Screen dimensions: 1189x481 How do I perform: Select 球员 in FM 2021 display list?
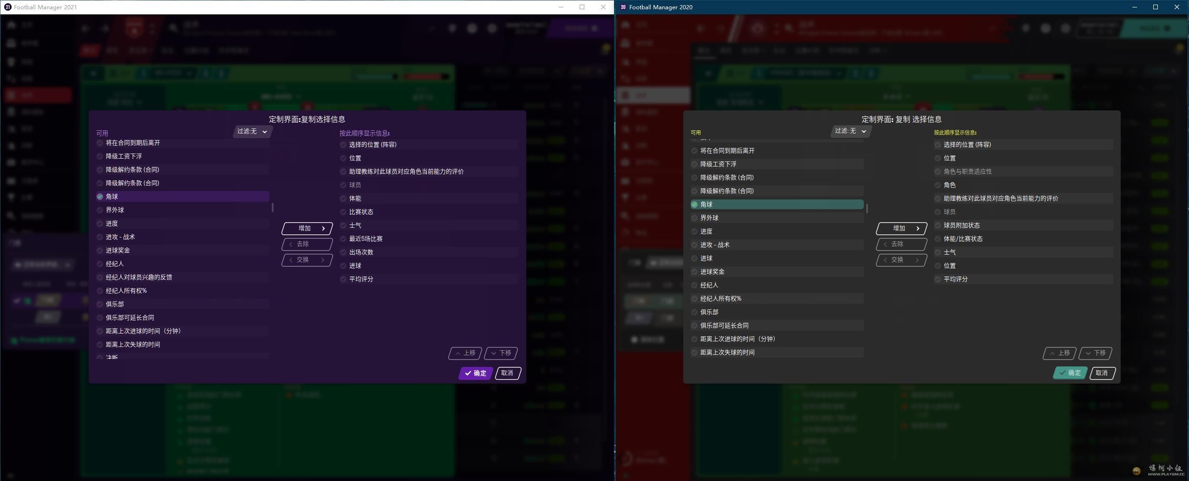click(x=429, y=185)
